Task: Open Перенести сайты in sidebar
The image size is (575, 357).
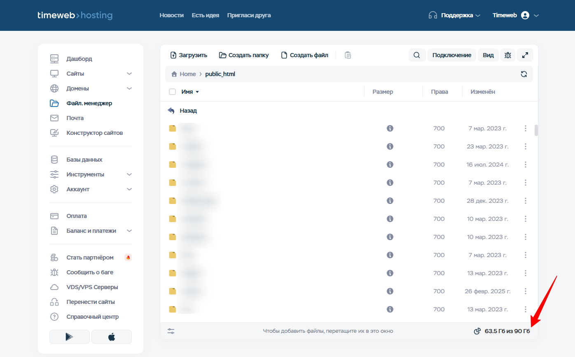Action: click(x=91, y=302)
